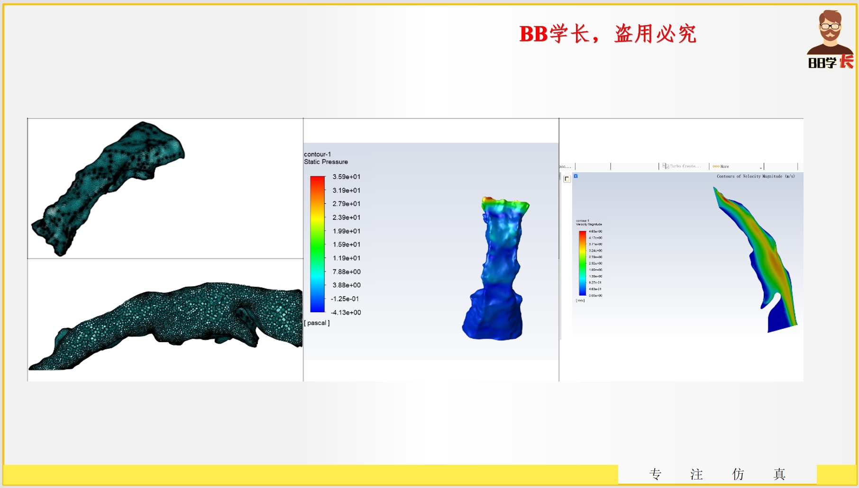Screen dimensions: 859x488
Task: Click the 1.99e+01 pressure legend value
Action: [x=346, y=231]
